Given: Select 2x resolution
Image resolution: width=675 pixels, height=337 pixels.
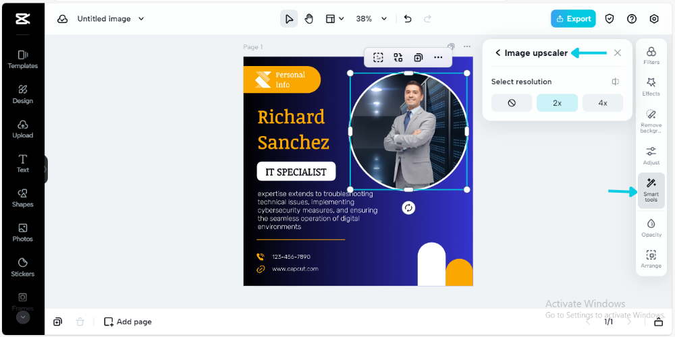Looking at the screenshot, I should 557,103.
